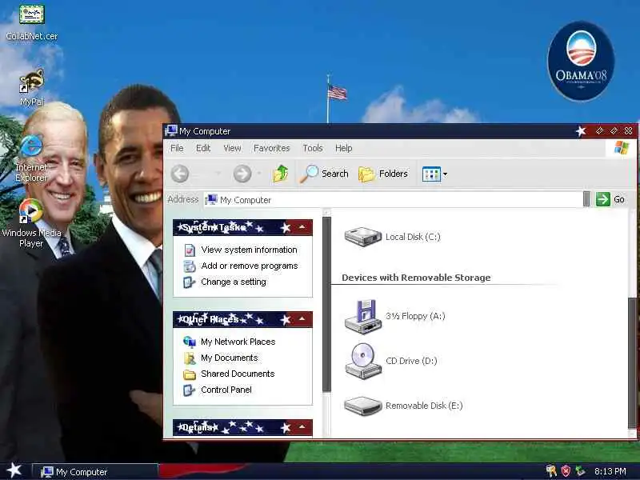Viewport: 640px width, 480px height.
Task: Collapse the Details panel
Action: tap(302, 427)
